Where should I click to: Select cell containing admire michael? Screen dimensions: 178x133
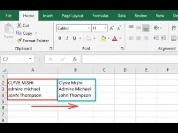coord(33,89)
